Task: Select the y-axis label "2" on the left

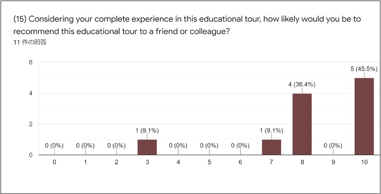Action: (31, 124)
